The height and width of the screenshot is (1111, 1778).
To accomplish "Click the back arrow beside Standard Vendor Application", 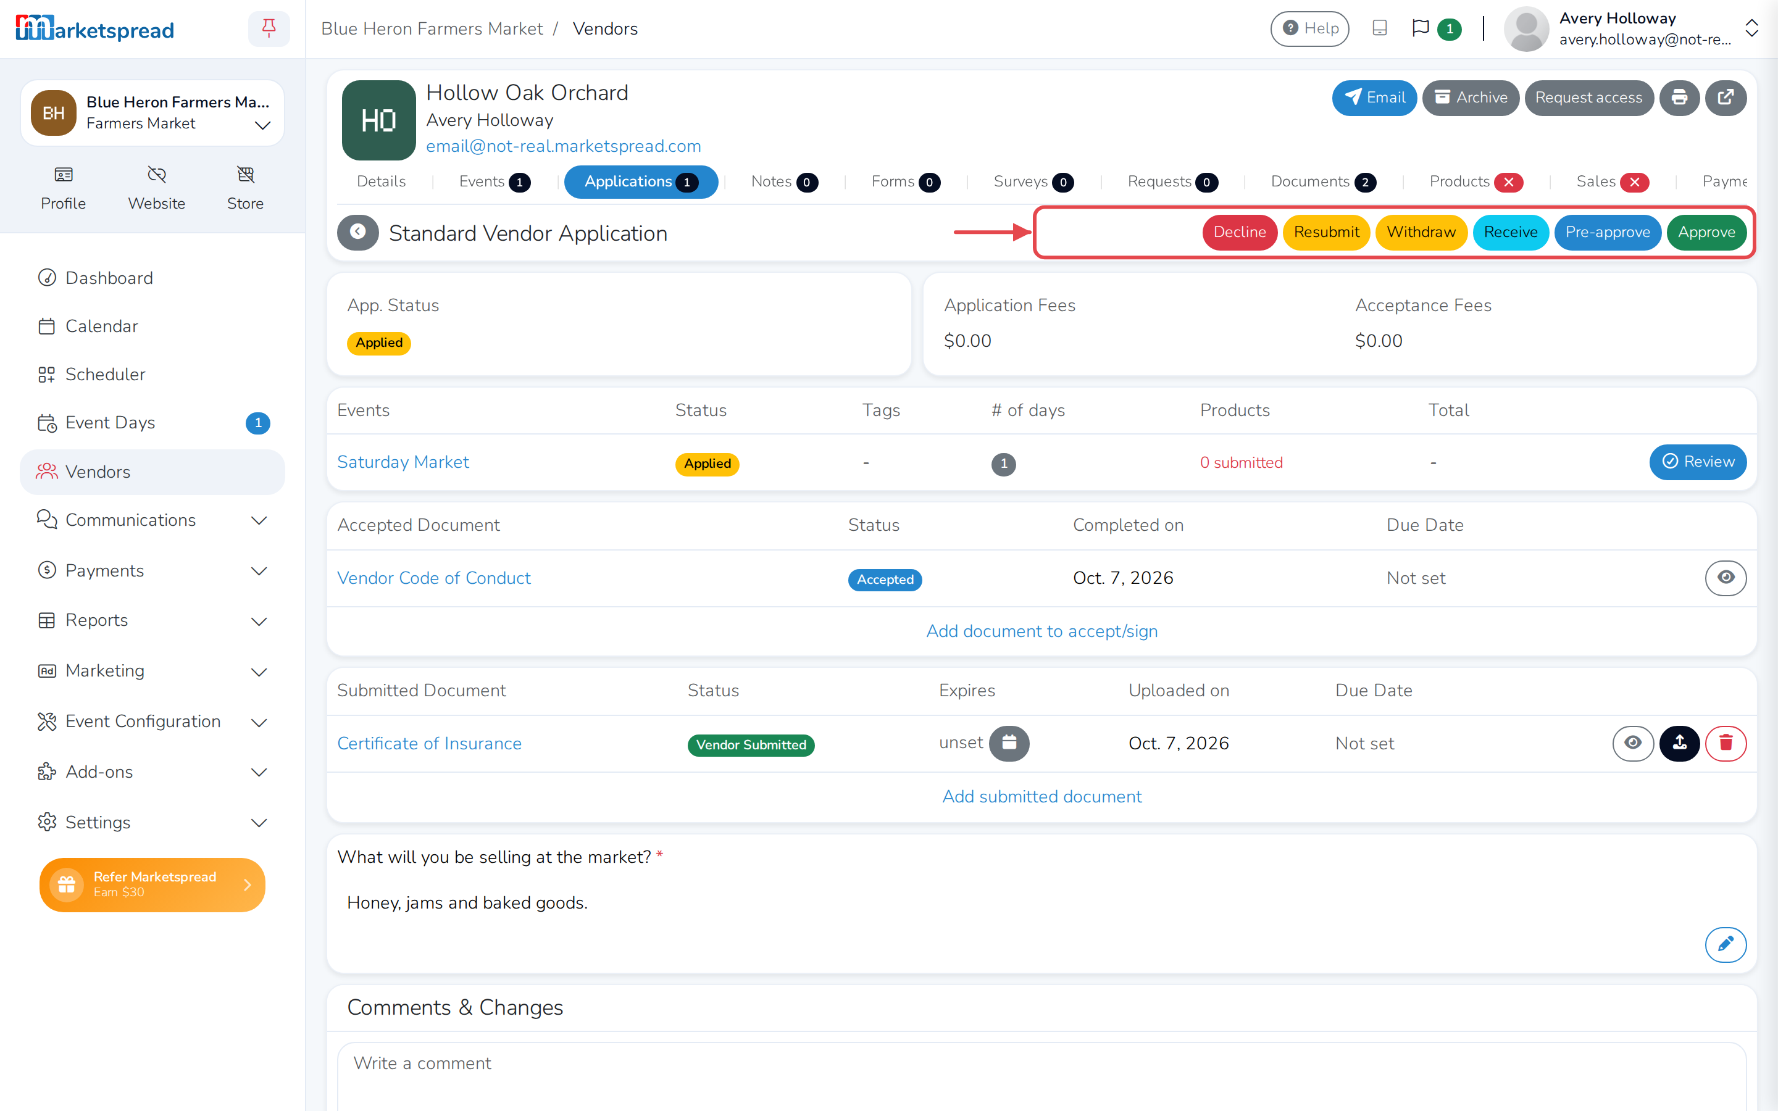I will (358, 232).
